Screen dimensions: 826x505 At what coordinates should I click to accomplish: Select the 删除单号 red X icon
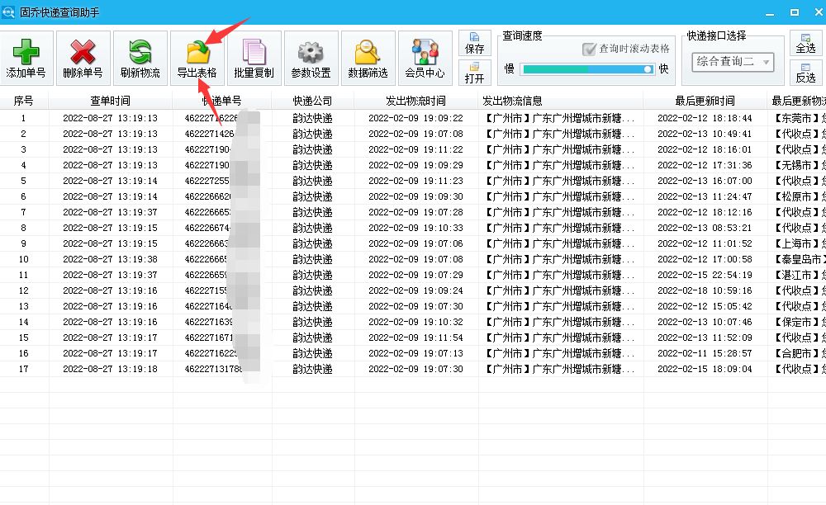click(82, 58)
